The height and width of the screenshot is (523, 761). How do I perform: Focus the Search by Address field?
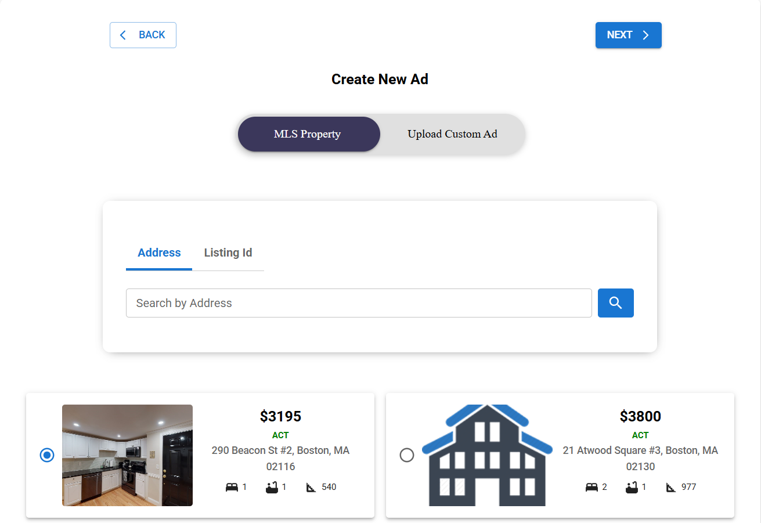[359, 303]
